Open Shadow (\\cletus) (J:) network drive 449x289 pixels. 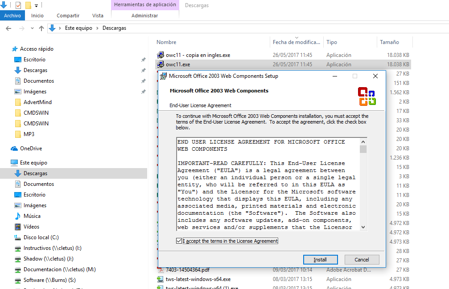tap(49, 259)
